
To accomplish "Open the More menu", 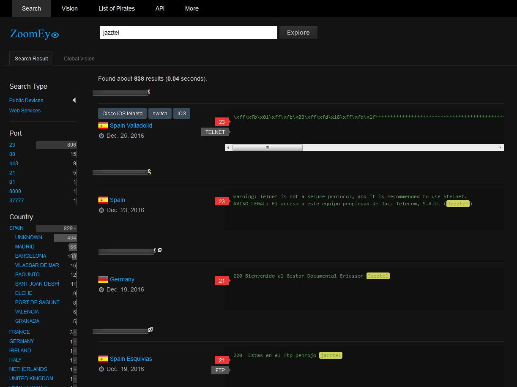I will point(192,8).
